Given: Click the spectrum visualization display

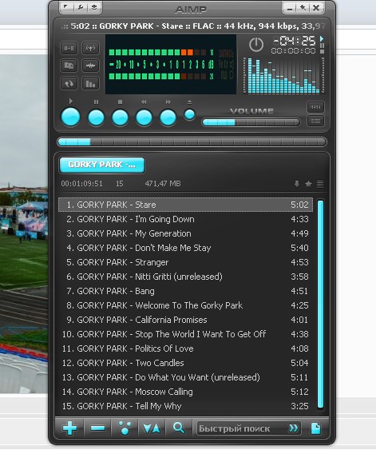Looking at the screenshot, I should coord(283,75).
